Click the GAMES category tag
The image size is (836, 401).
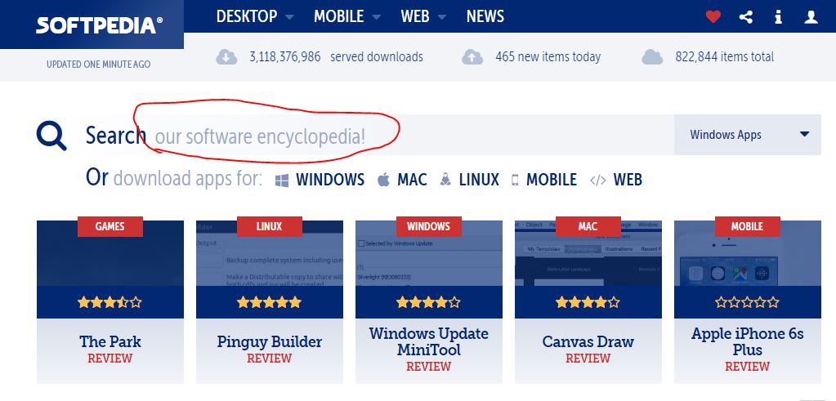click(110, 226)
